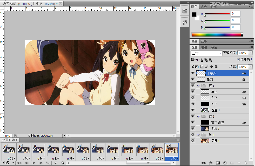The image size is (255, 166).
Task: Open the fill slider arrow
Action: pos(250,67)
